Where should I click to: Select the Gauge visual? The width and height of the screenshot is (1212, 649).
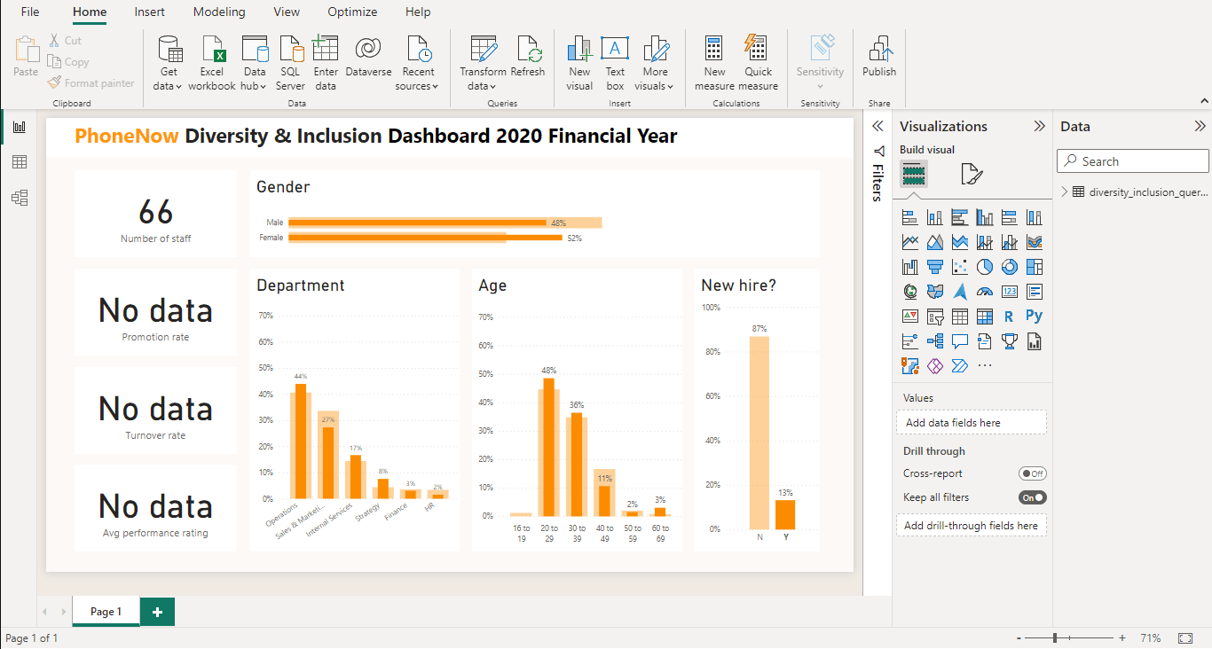(985, 292)
